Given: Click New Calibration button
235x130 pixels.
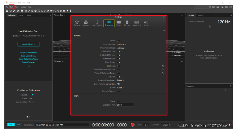Looking at the screenshot, I should click(x=29, y=44).
